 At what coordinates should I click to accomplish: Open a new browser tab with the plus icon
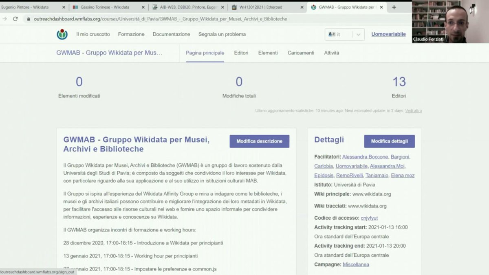[394, 7]
